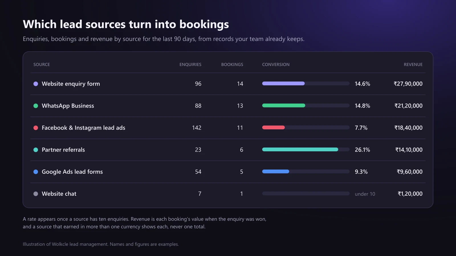Click the teal dot beside Partner referrals
Viewport: 456px width, 256px height.
pos(36,150)
